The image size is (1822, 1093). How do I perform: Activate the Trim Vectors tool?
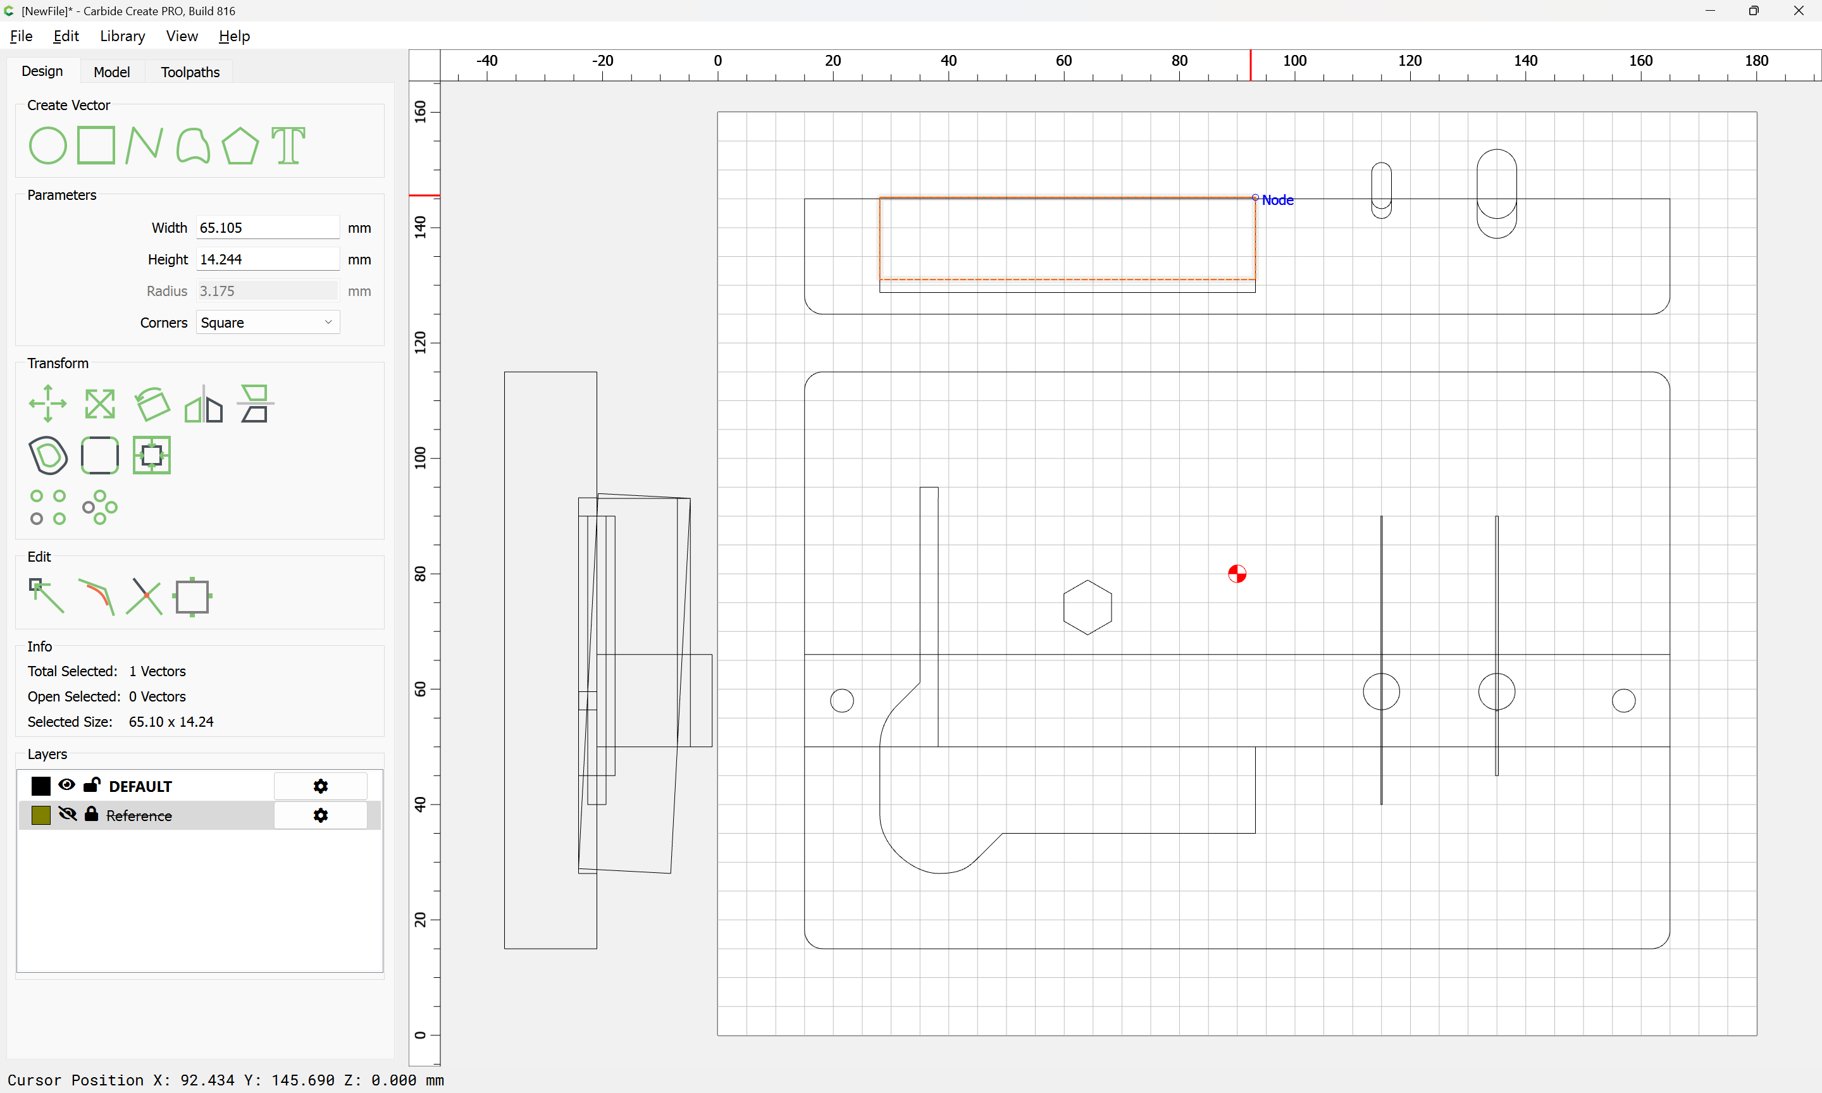(144, 596)
